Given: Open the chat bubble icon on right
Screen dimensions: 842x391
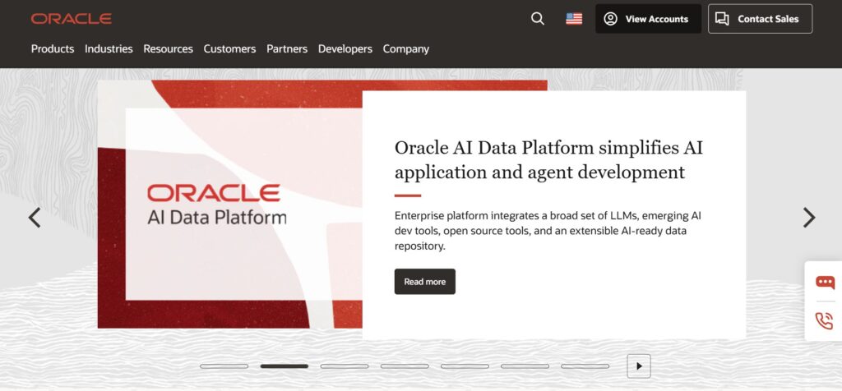Looking at the screenshot, I should coord(824,283).
